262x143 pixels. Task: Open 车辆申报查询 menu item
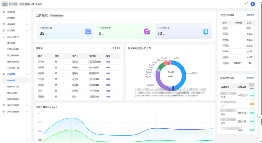tap(13, 99)
